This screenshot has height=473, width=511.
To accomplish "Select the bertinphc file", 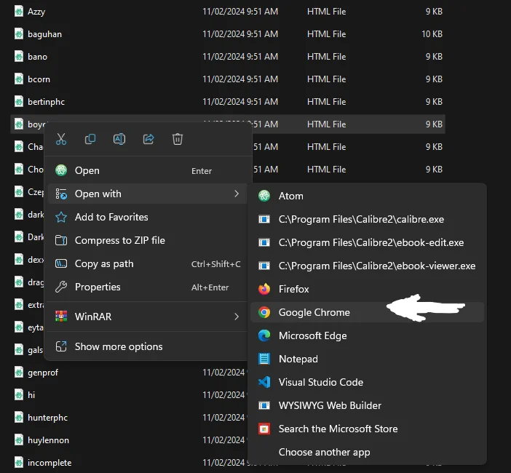I will [228, 102].
